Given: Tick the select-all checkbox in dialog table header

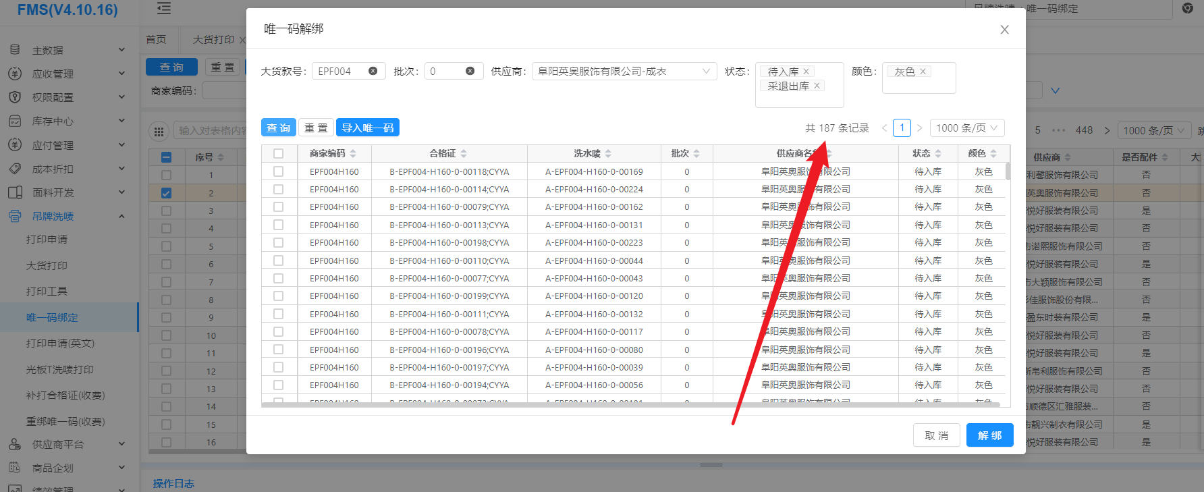Looking at the screenshot, I should (x=278, y=154).
